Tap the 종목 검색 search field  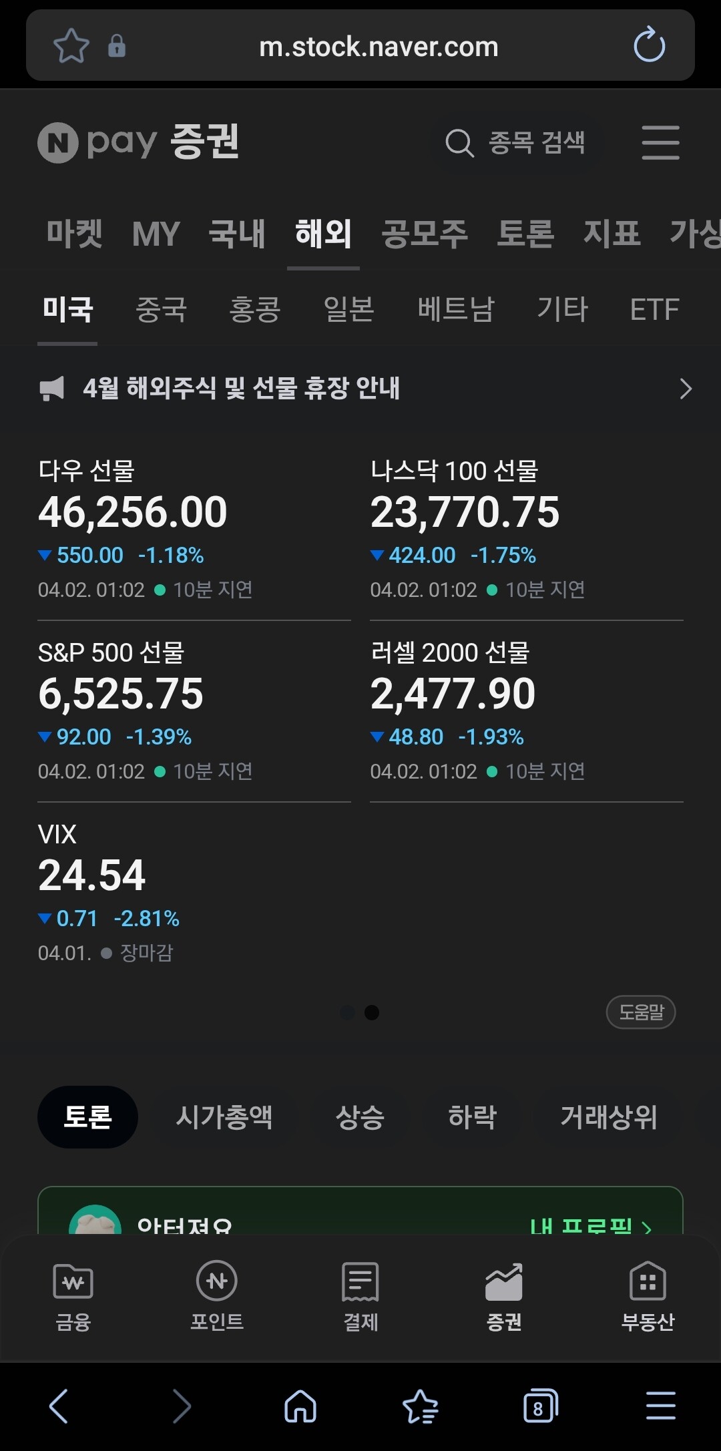(517, 142)
